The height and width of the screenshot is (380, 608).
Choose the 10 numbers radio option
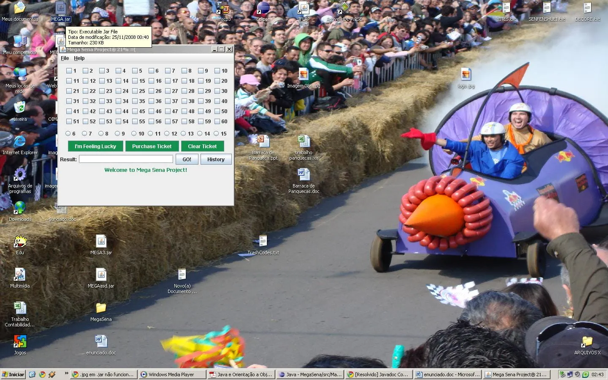pyautogui.click(x=134, y=134)
